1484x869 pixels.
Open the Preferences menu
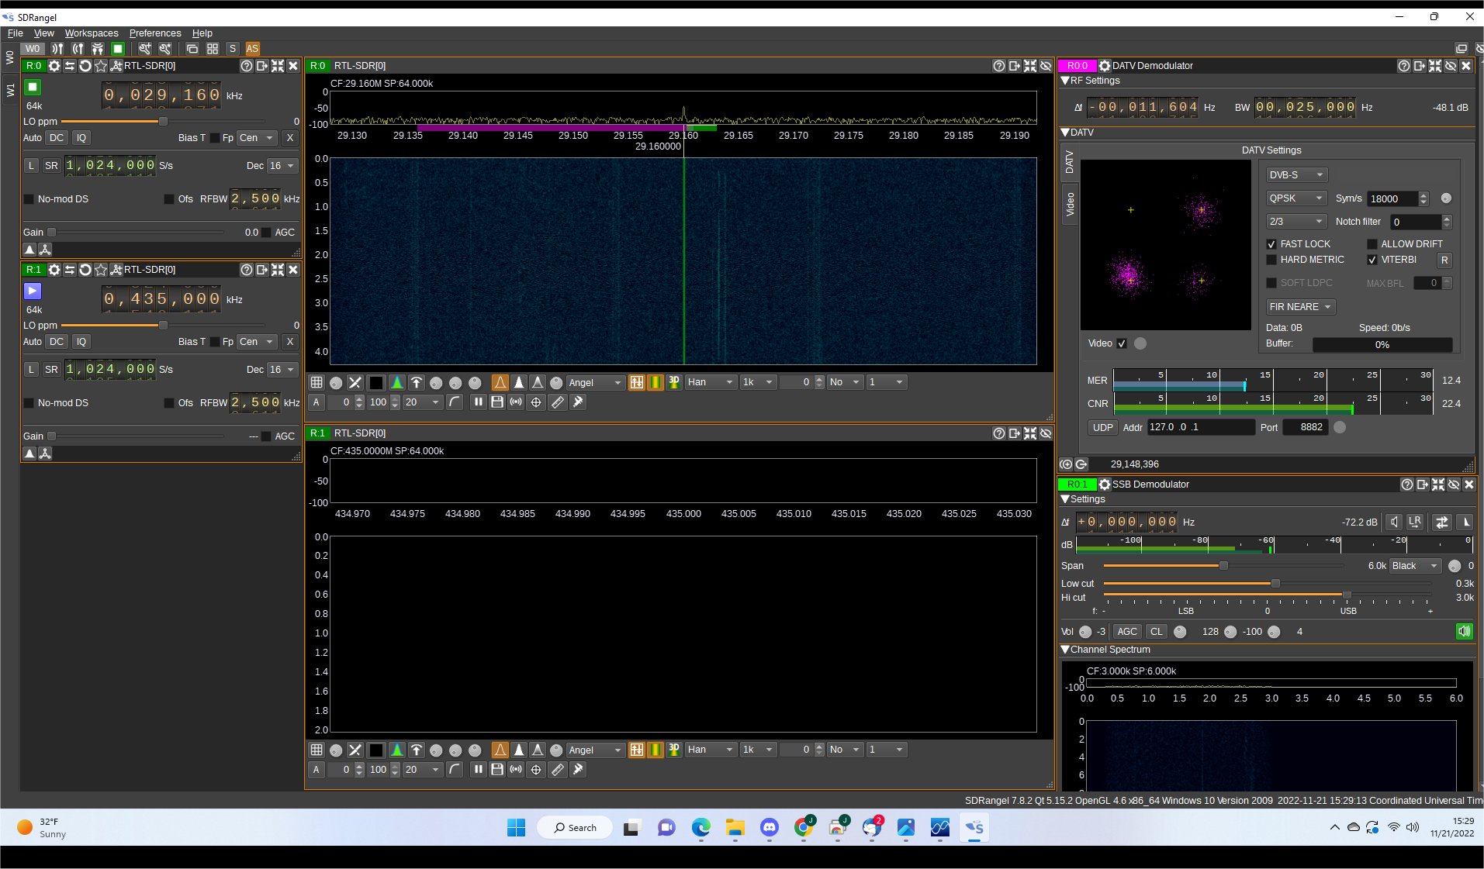point(155,33)
